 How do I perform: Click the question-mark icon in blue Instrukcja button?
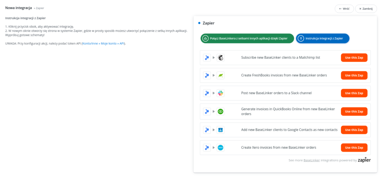point(301,38)
